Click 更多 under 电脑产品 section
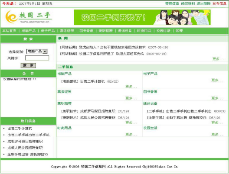 coord(131,87)
